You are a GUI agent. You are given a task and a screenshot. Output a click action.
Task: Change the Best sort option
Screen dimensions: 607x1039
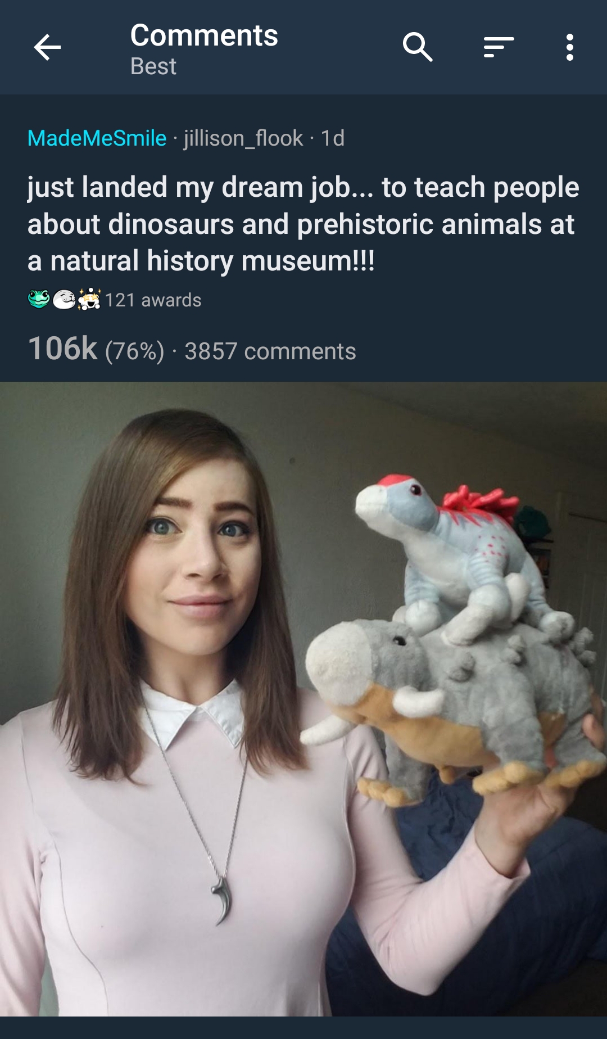153,66
